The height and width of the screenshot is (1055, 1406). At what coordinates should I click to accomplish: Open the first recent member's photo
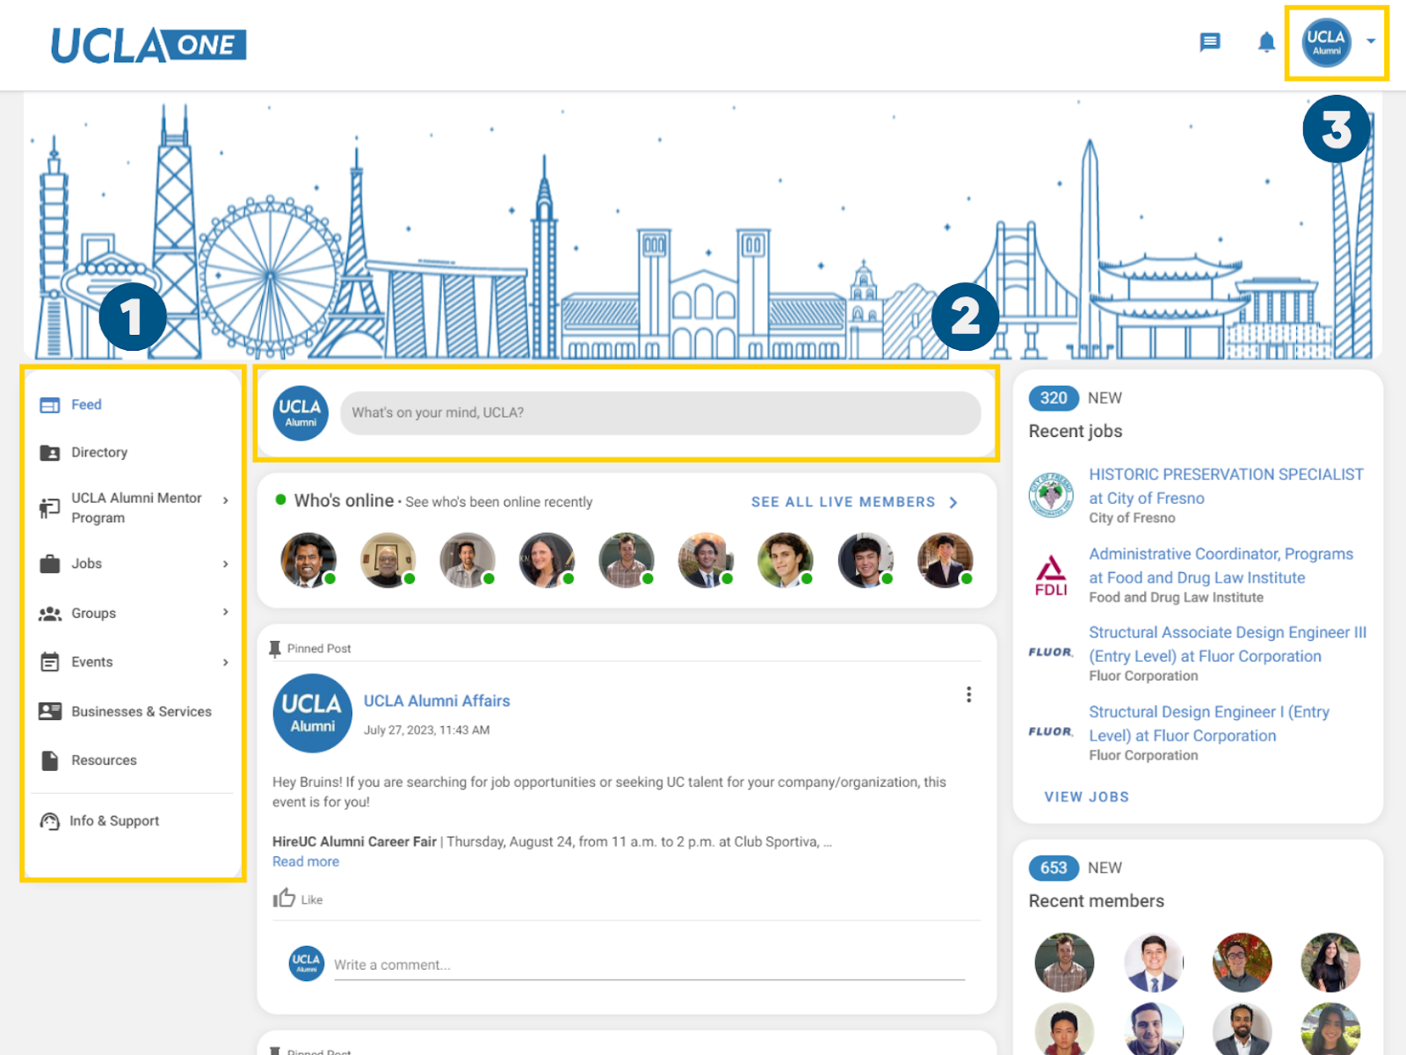(x=1064, y=963)
